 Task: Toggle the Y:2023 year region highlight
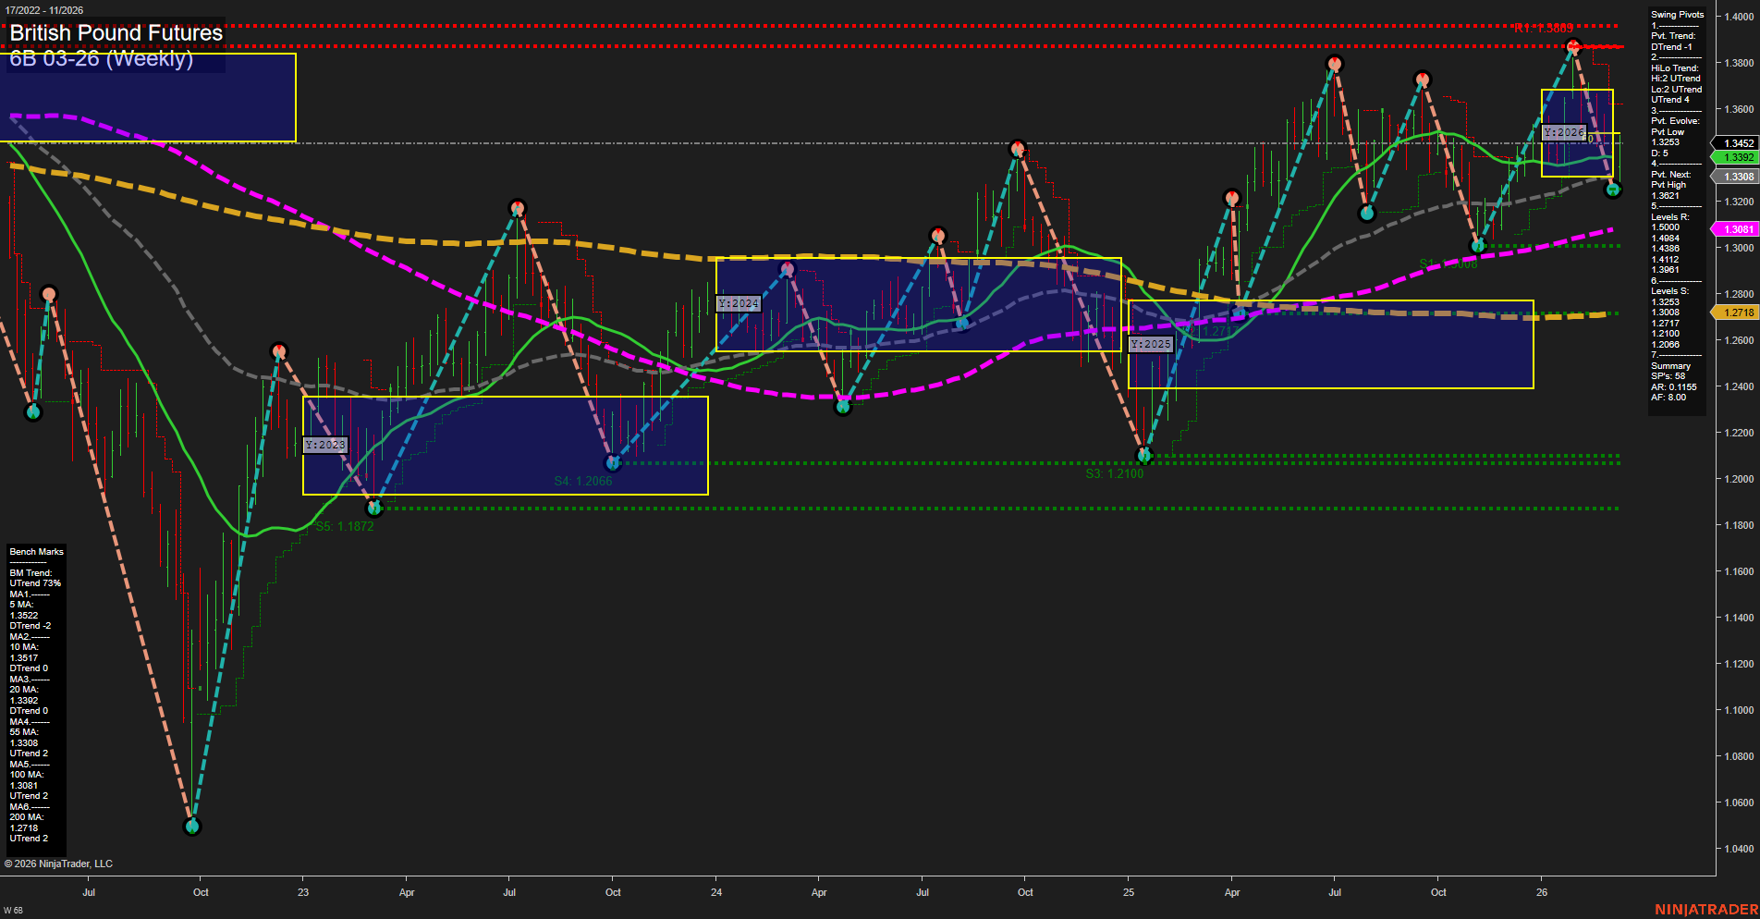coord(324,445)
